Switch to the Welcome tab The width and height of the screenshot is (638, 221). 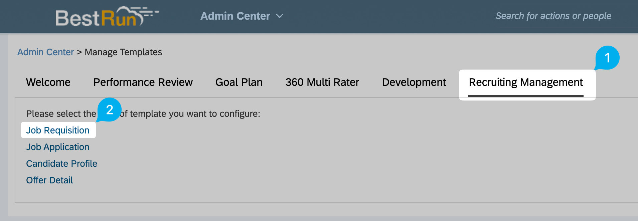pyautogui.click(x=48, y=82)
